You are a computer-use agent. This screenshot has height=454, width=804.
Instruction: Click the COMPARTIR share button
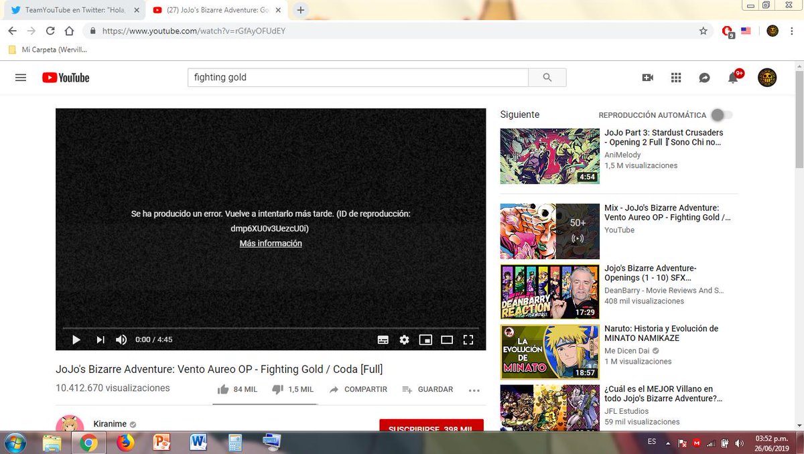[358, 389]
